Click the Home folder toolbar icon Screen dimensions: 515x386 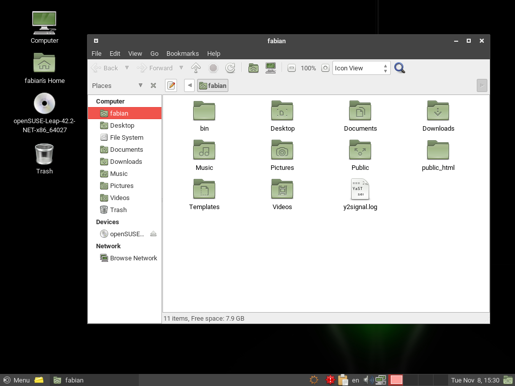(253, 68)
